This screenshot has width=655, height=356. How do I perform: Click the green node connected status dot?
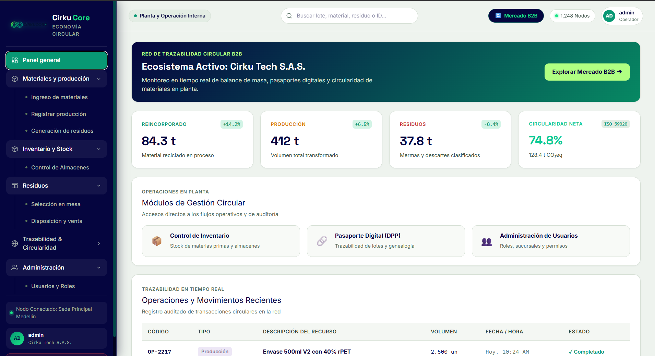point(11,313)
